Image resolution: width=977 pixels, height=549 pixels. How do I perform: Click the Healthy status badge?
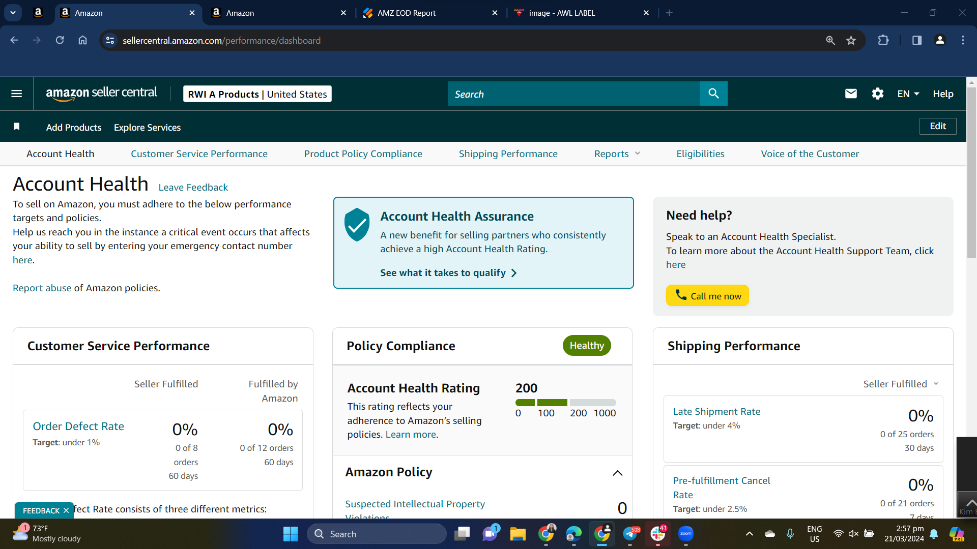point(587,345)
